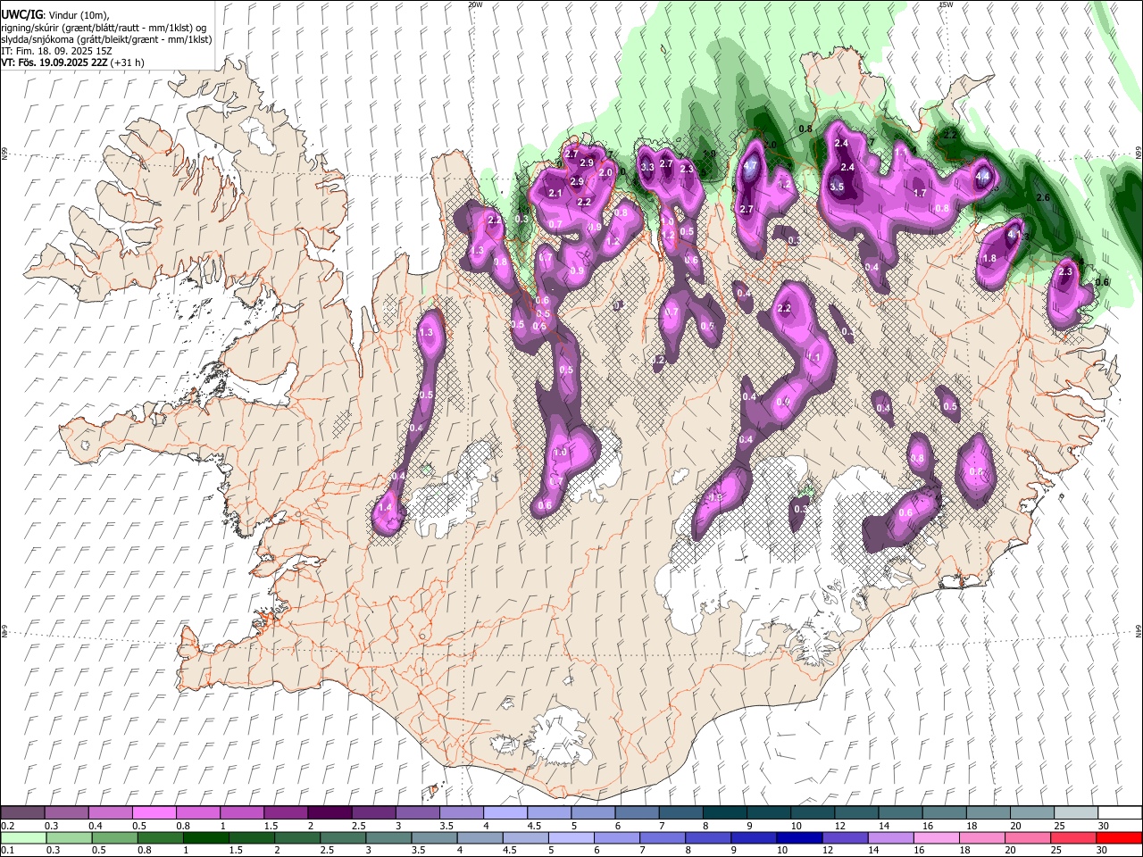Select the '4.7' snowfall value on the map

tap(751, 166)
